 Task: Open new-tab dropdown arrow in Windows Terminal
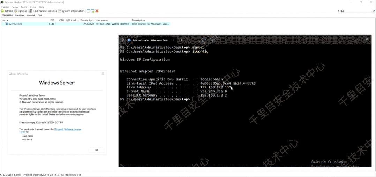point(188,40)
